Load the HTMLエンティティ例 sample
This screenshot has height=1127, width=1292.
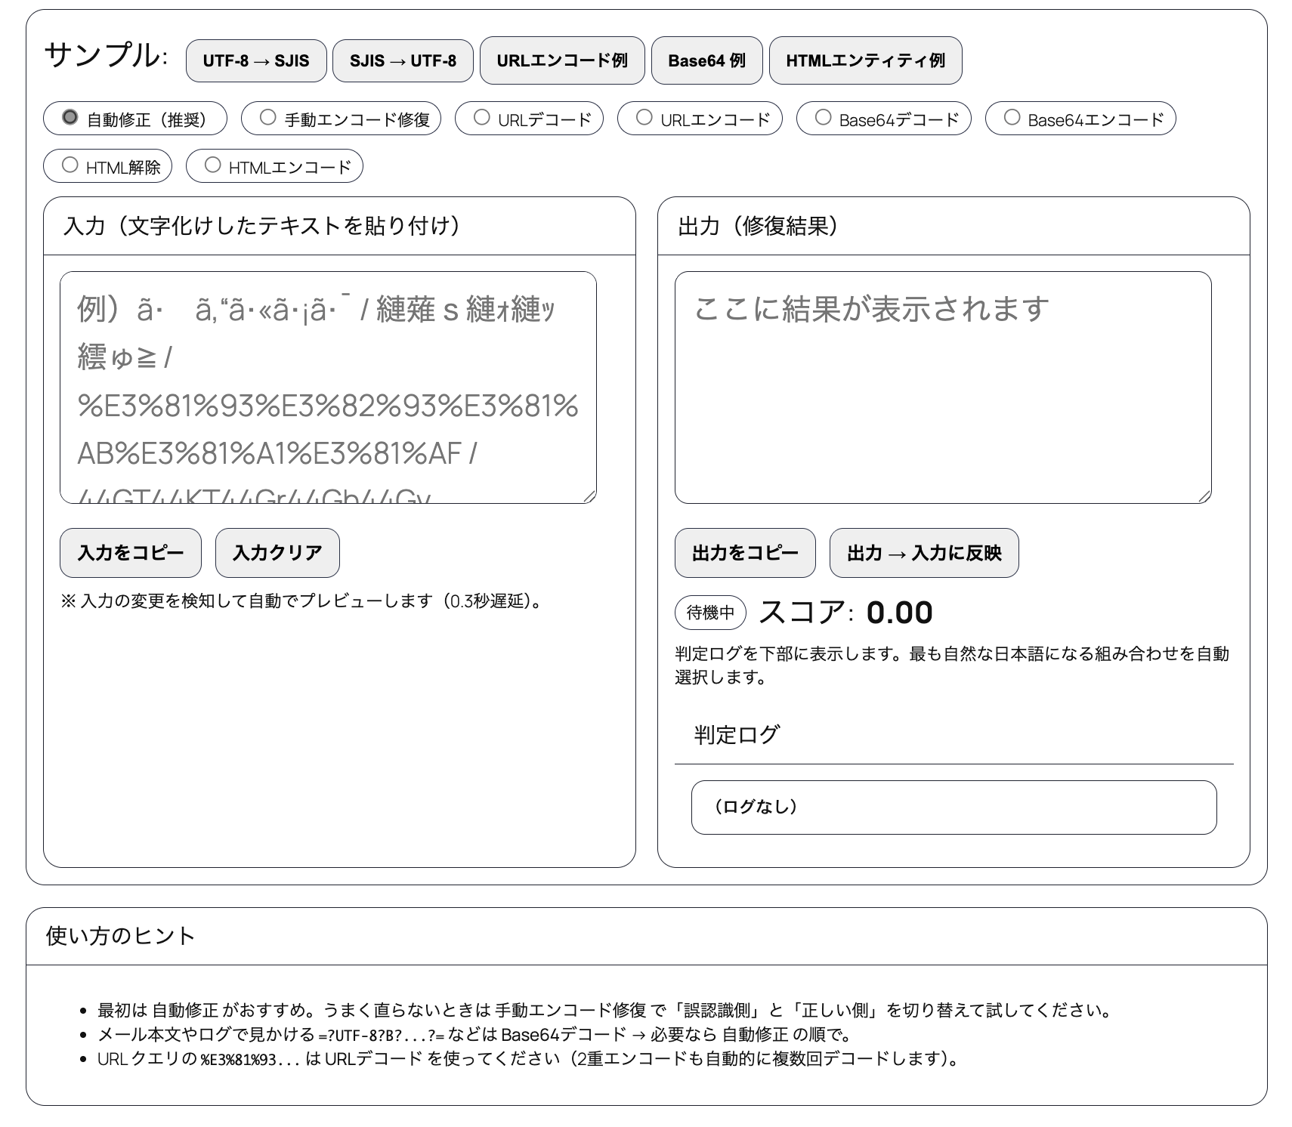pos(865,60)
